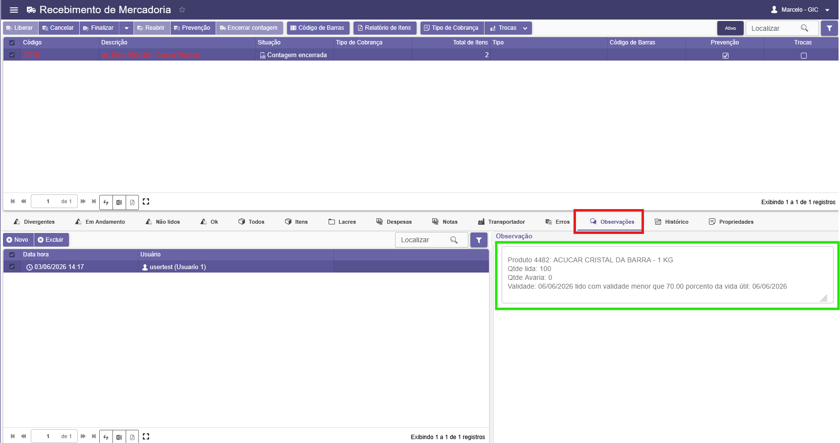Open the Propriedades tab

click(731, 222)
